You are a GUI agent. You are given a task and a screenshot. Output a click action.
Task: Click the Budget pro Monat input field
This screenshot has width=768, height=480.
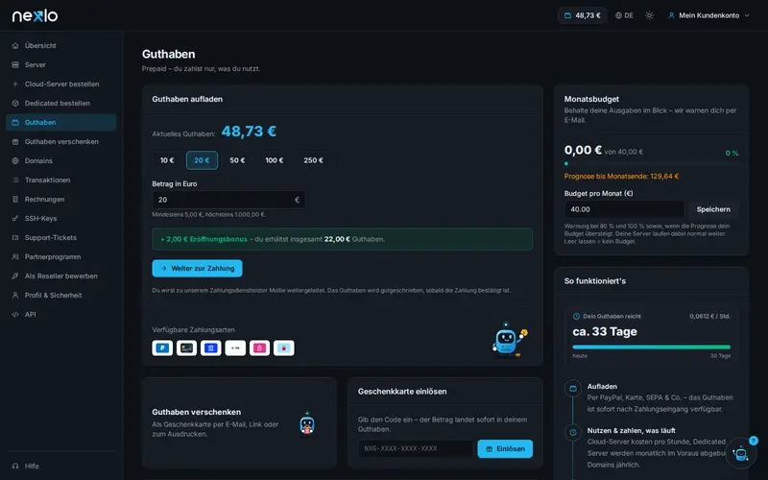624,209
